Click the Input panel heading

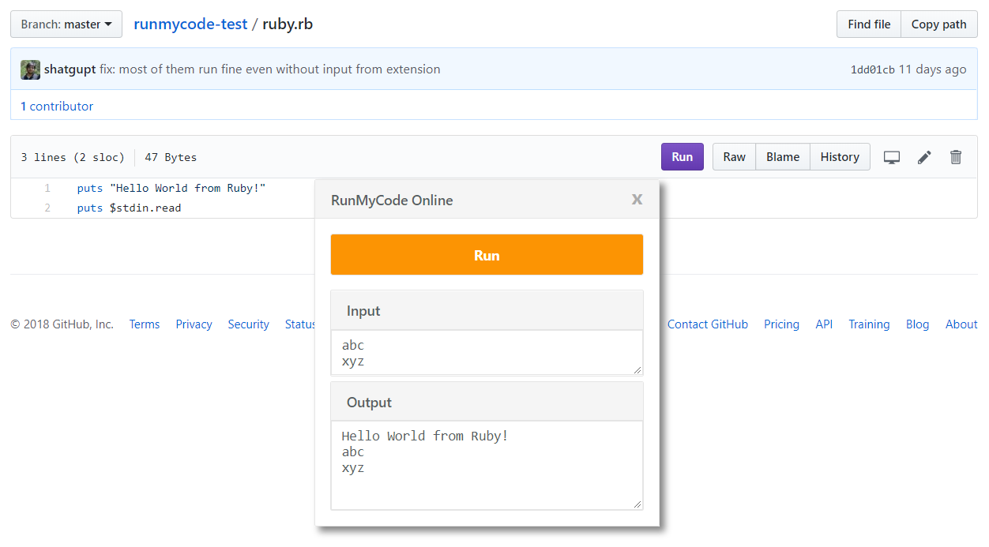[487, 310]
